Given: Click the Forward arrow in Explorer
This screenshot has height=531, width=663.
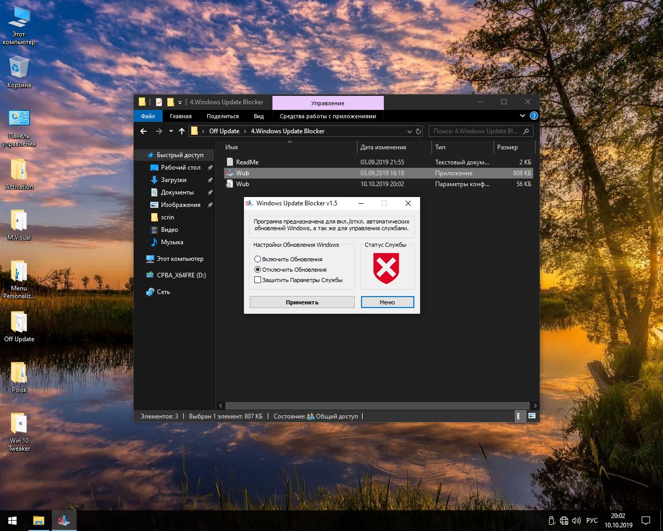Looking at the screenshot, I should point(159,131).
